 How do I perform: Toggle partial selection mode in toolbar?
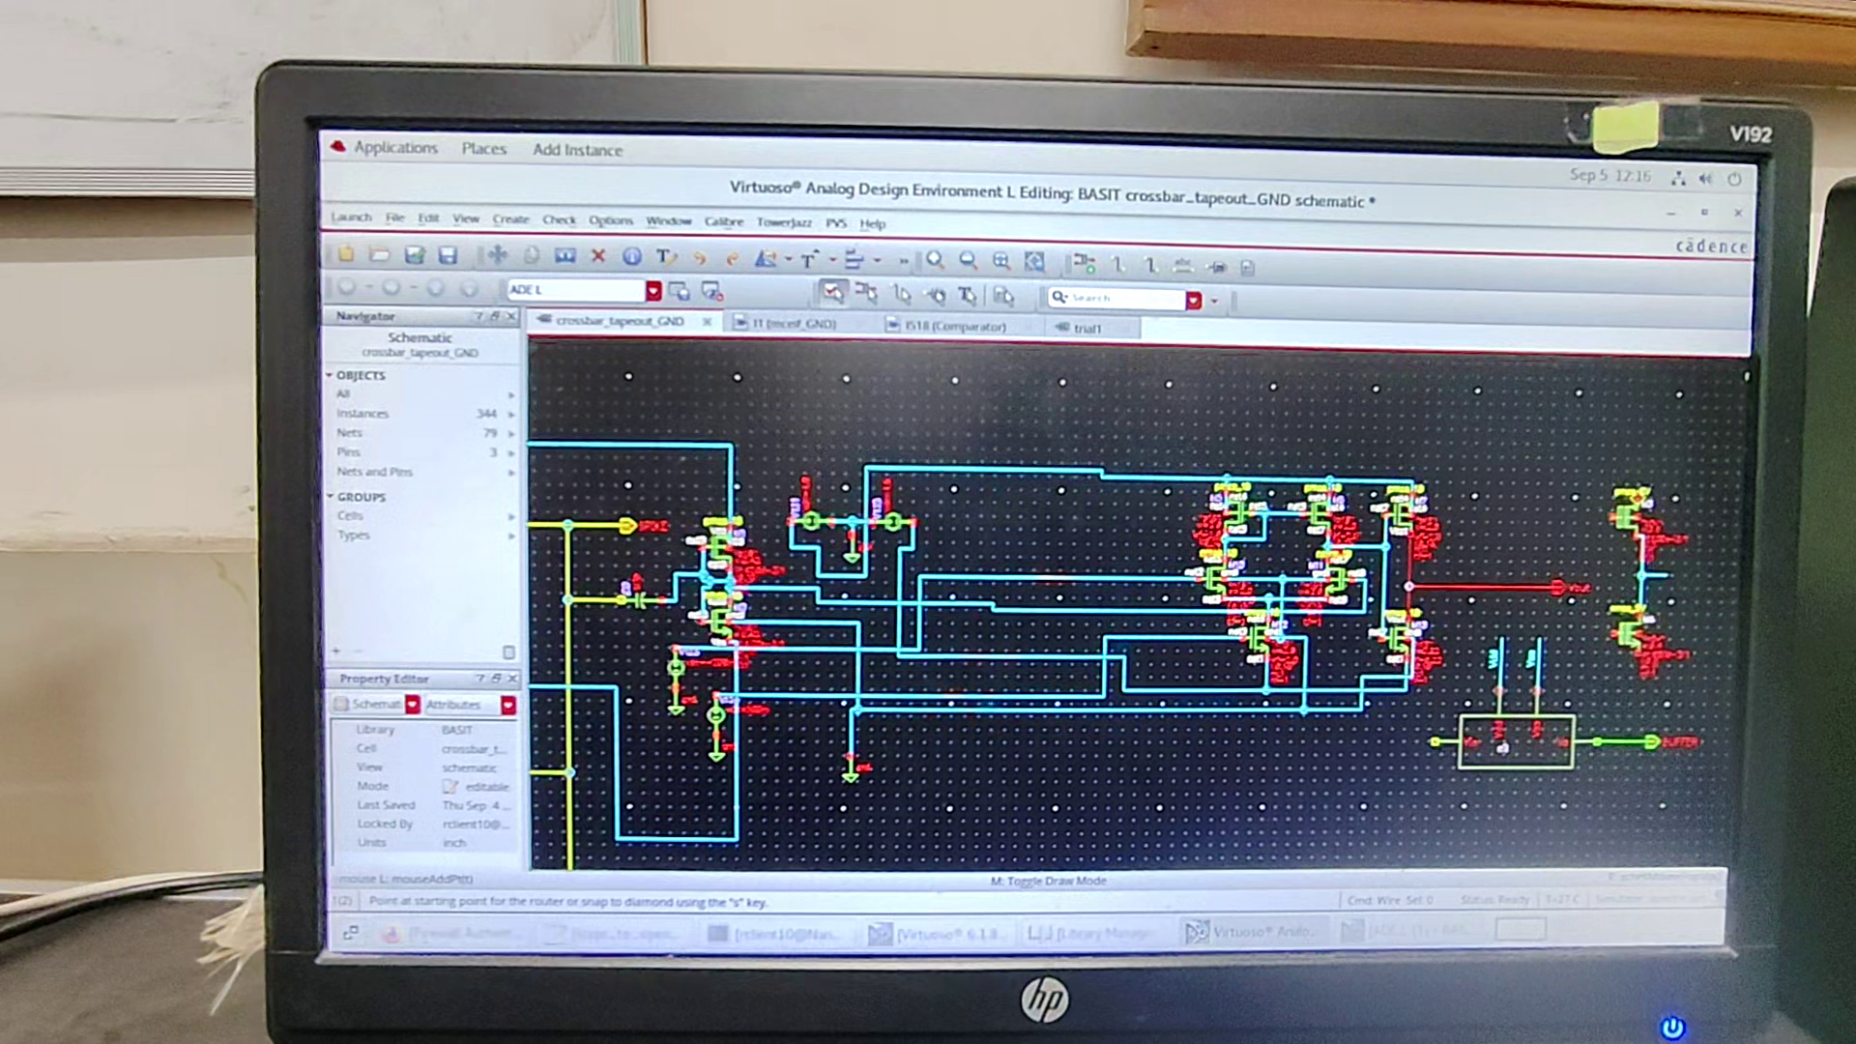coord(867,292)
